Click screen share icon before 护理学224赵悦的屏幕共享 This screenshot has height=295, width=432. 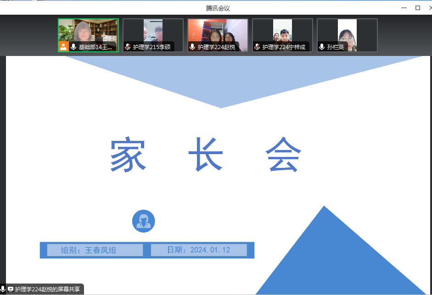click(x=11, y=289)
